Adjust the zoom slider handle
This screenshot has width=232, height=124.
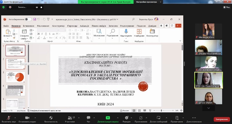161,111
